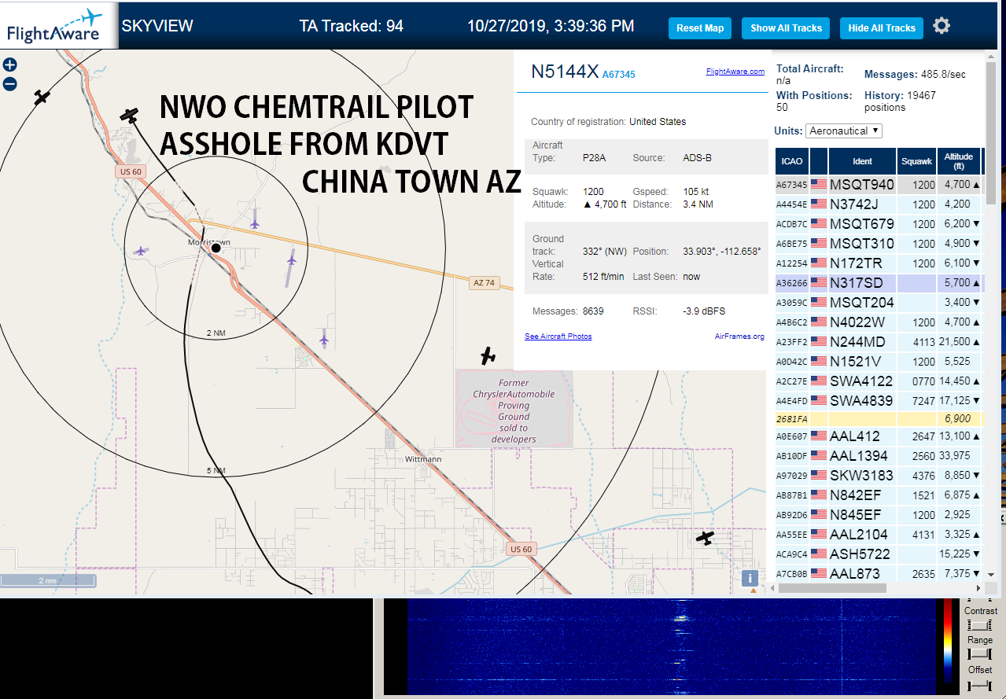The height and width of the screenshot is (699, 1006).
Task: Click the table's horizontal scroll right arrow
Action: pyautogui.click(x=978, y=588)
